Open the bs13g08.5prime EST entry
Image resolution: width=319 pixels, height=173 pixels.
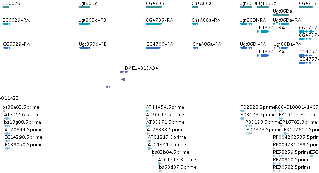pyautogui.click(x=22, y=122)
